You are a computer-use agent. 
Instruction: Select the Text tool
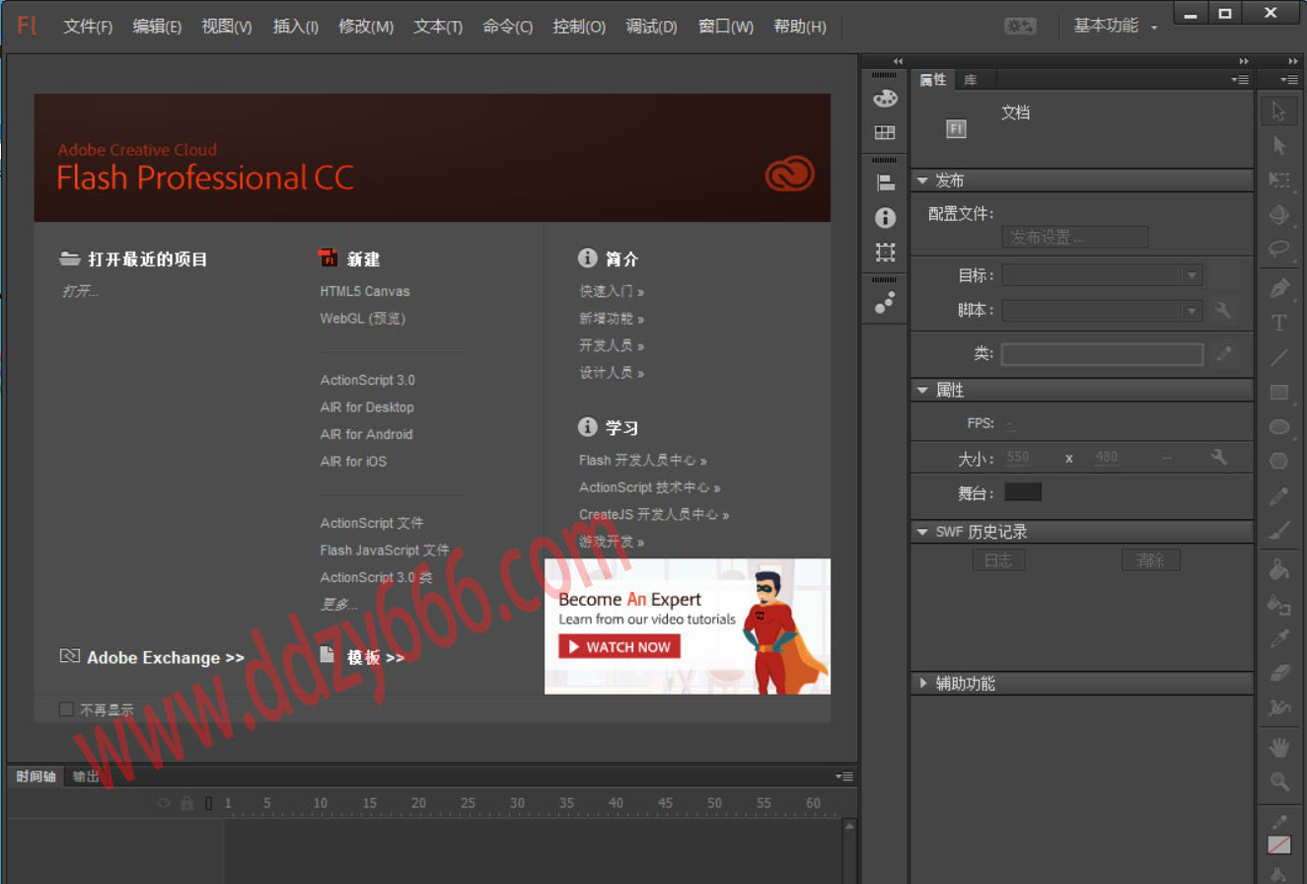(x=1279, y=323)
